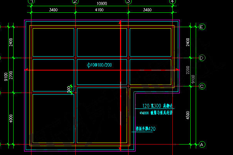The height and width of the screenshot is (155, 233).
Task: Select the 3400 dimension between axes 3 and 4
Action: [147, 10]
